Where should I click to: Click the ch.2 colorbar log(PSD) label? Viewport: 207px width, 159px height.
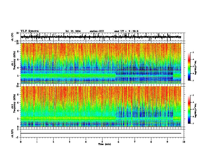[196, 110]
